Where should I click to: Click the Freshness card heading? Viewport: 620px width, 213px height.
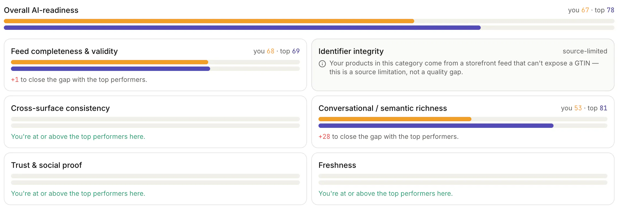pyautogui.click(x=337, y=165)
